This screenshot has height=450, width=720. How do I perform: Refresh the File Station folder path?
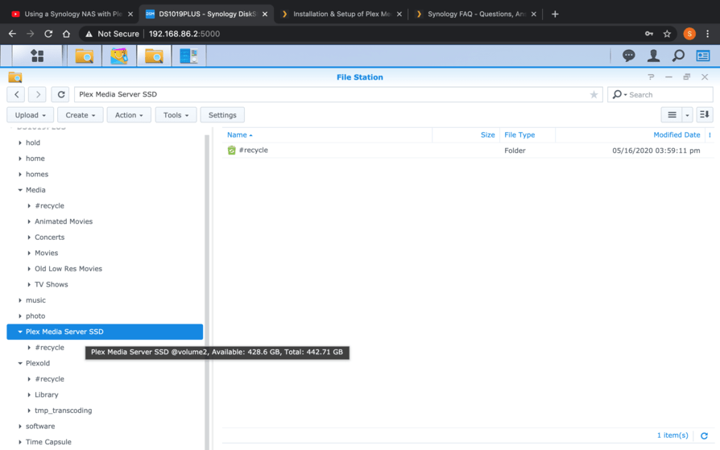pyautogui.click(x=60, y=95)
